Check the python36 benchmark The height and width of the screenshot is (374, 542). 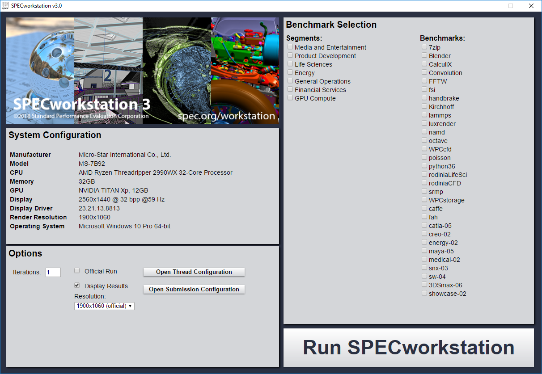point(424,165)
